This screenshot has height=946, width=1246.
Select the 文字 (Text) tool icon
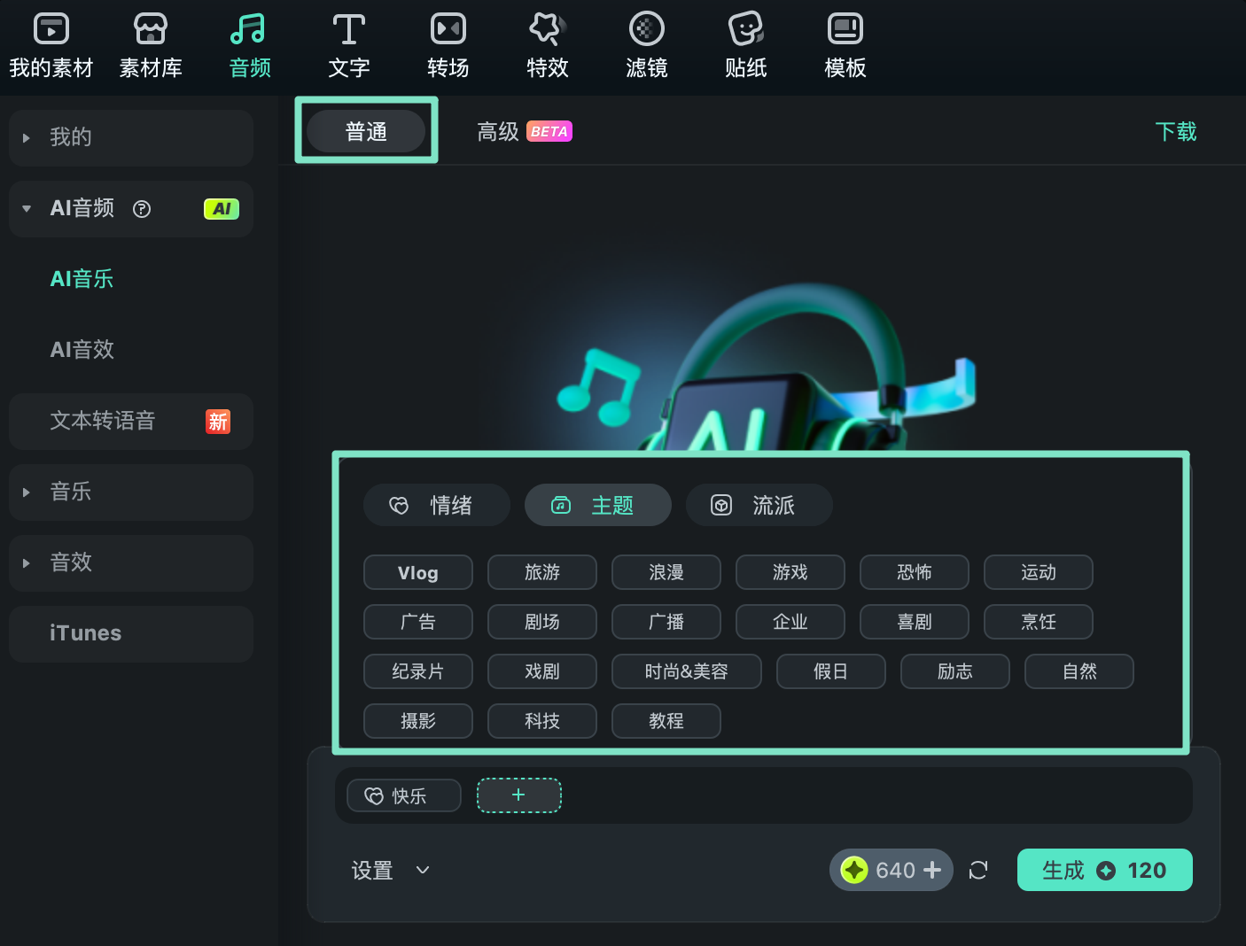click(x=348, y=44)
